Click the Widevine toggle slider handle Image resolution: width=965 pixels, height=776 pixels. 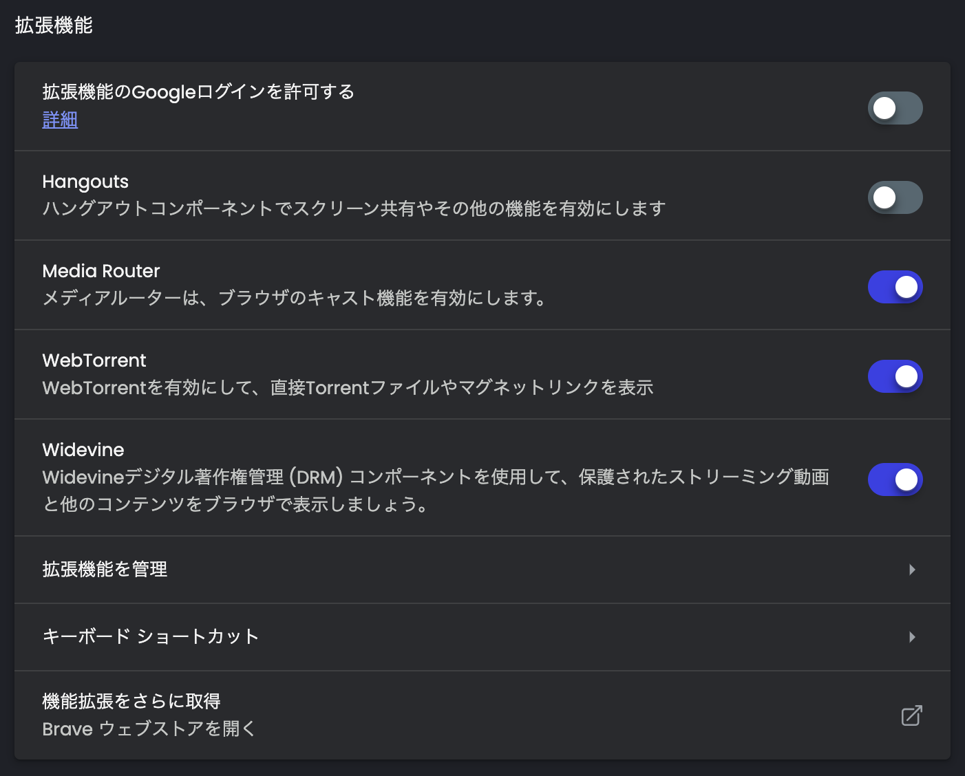pyautogui.click(x=906, y=479)
